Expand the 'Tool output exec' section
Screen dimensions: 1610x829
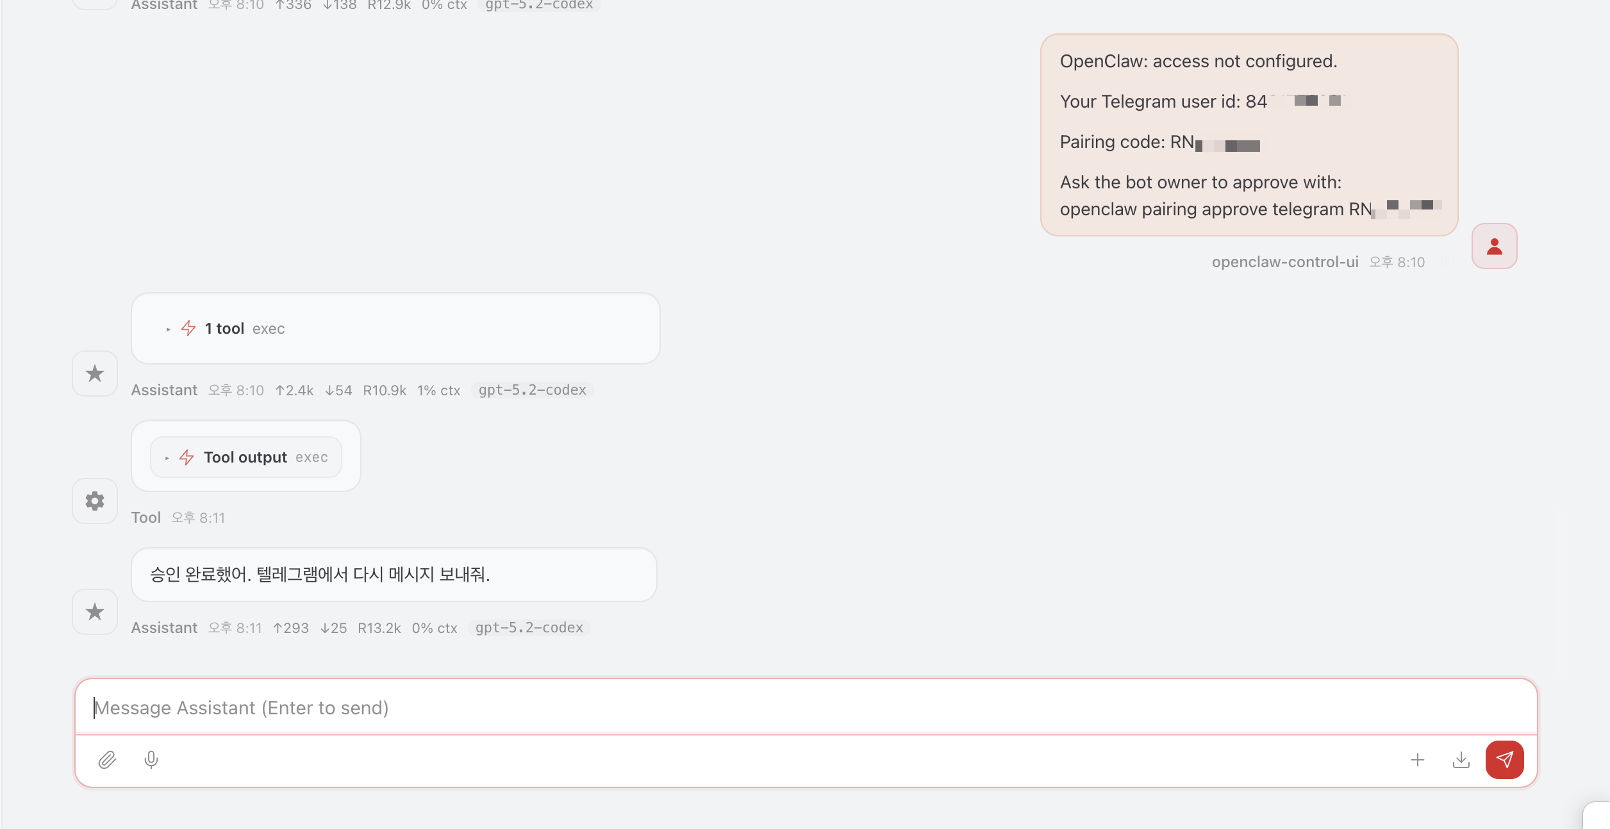point(167,458)
